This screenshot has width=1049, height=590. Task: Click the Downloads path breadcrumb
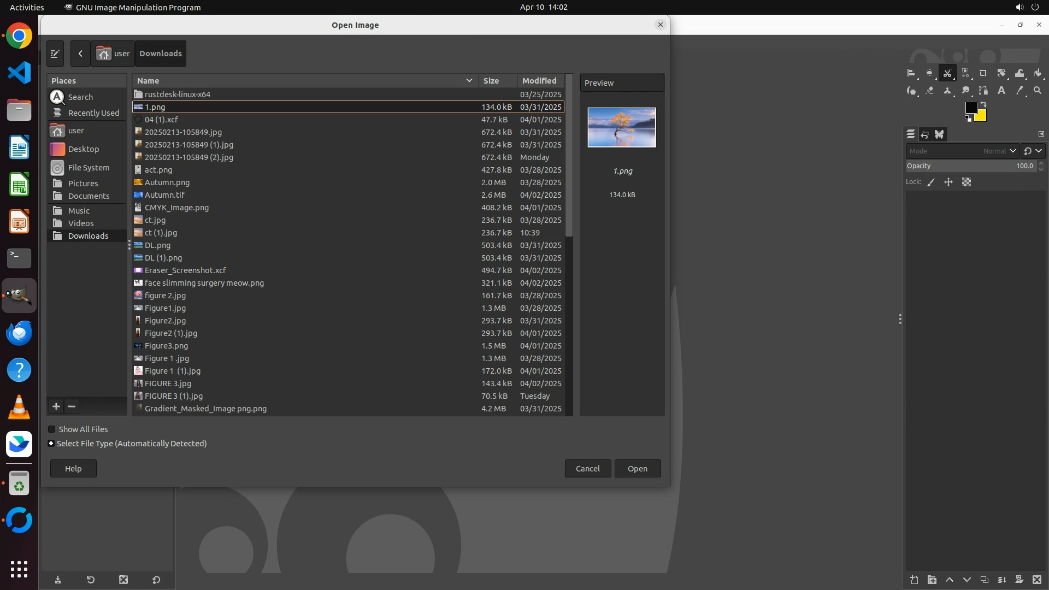tap(160, 54)
